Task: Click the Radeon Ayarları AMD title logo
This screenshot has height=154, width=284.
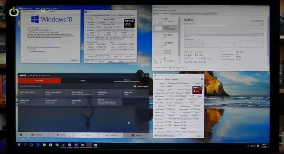Action: (x=23, y=75)
